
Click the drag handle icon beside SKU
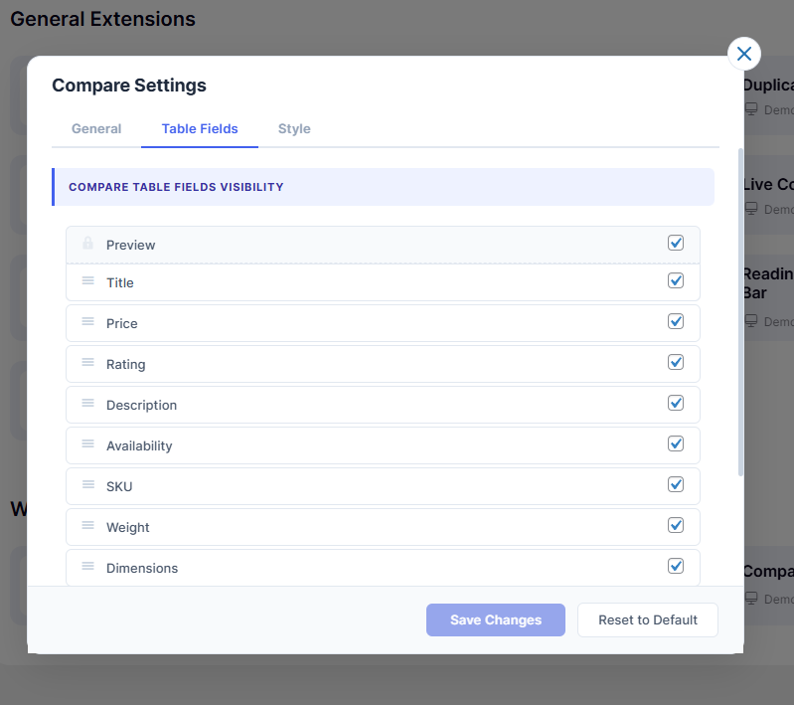tap(87, 485)
